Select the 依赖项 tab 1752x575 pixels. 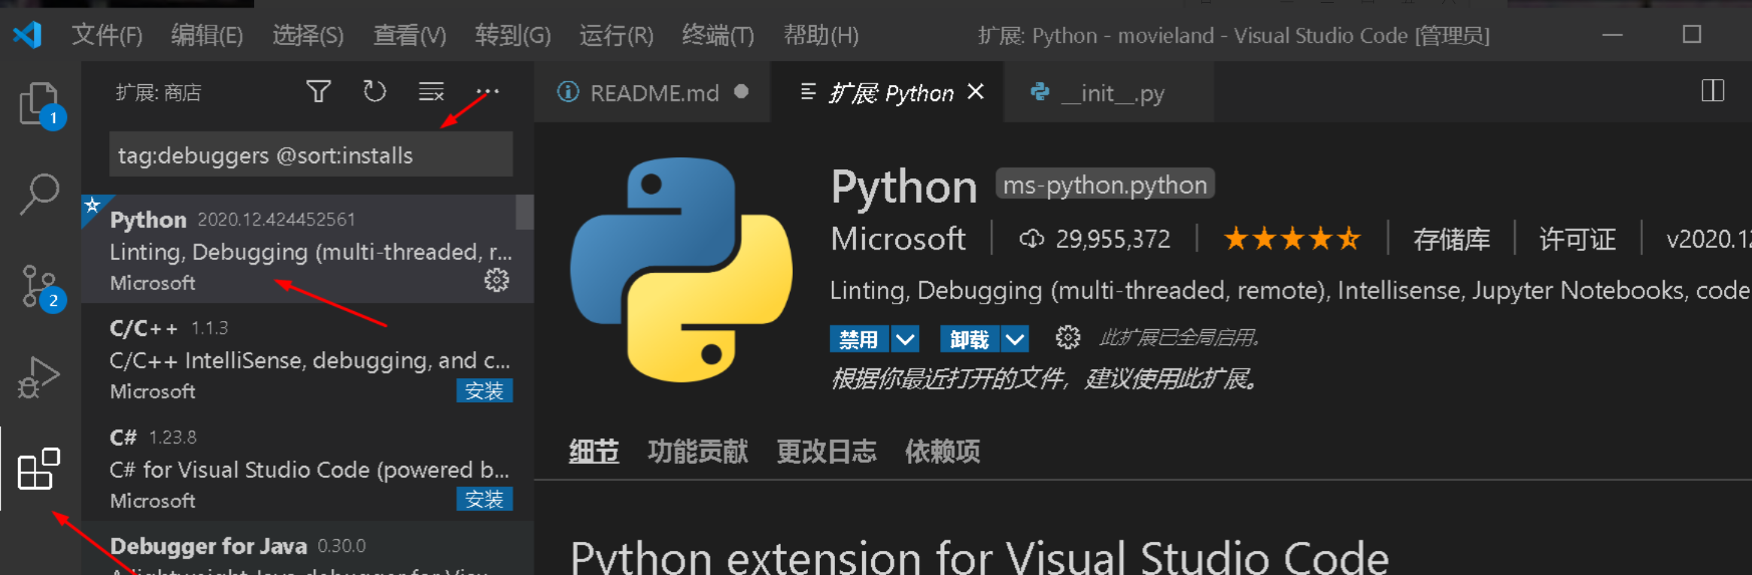coord(942,452)
